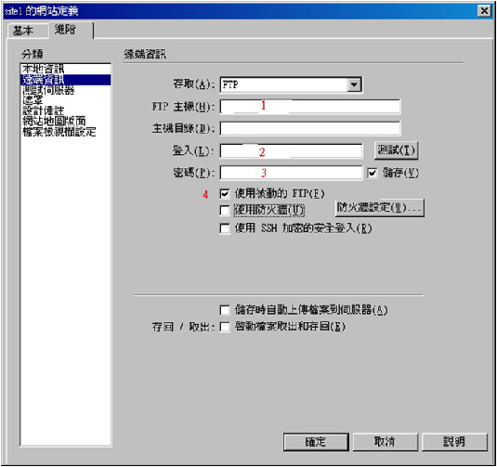Check 儲存時自動上傳檔案到伺服器 option
Image resolution: width=497 pixels, height=467 pixels.
pyautogui.click(x=225, y=310)
